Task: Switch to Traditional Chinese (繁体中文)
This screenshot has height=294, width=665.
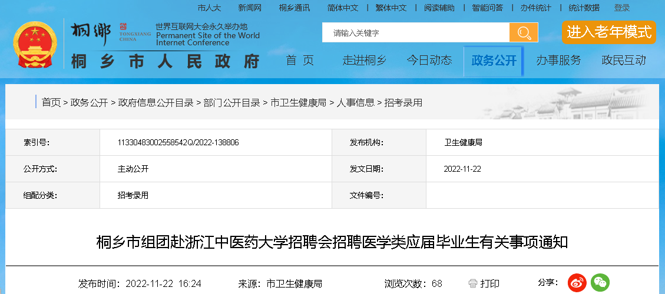Action: pyautogui.click(x=391, y=8)
